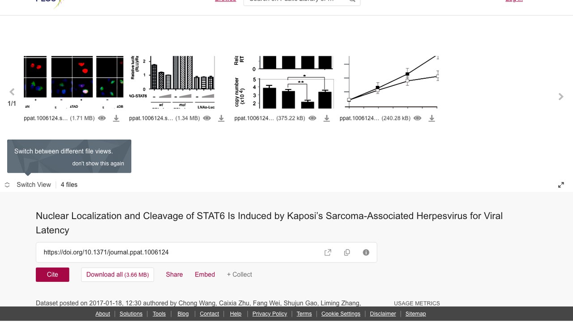The image size is (573, 322).
Task: Select the DOI URL text field
Action: coord(206,252)
